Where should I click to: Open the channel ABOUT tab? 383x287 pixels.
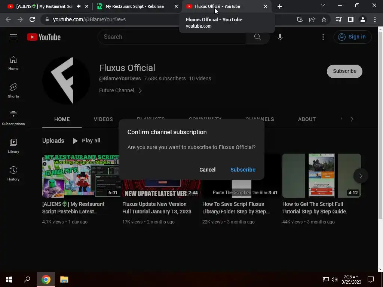coord(307,119)
